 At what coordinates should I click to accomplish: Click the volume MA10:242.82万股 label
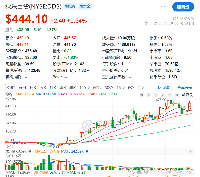pos(75,151)
